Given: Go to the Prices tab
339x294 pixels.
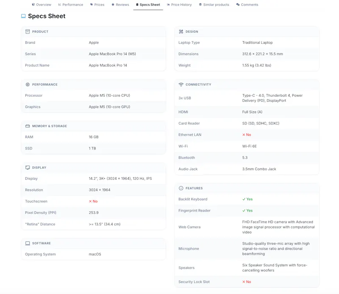Looking at the screenshot, I should tap(97, 5).
